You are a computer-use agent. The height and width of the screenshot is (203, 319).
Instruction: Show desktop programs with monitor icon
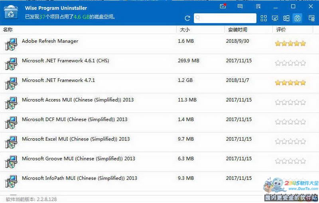tap(275, 18)
